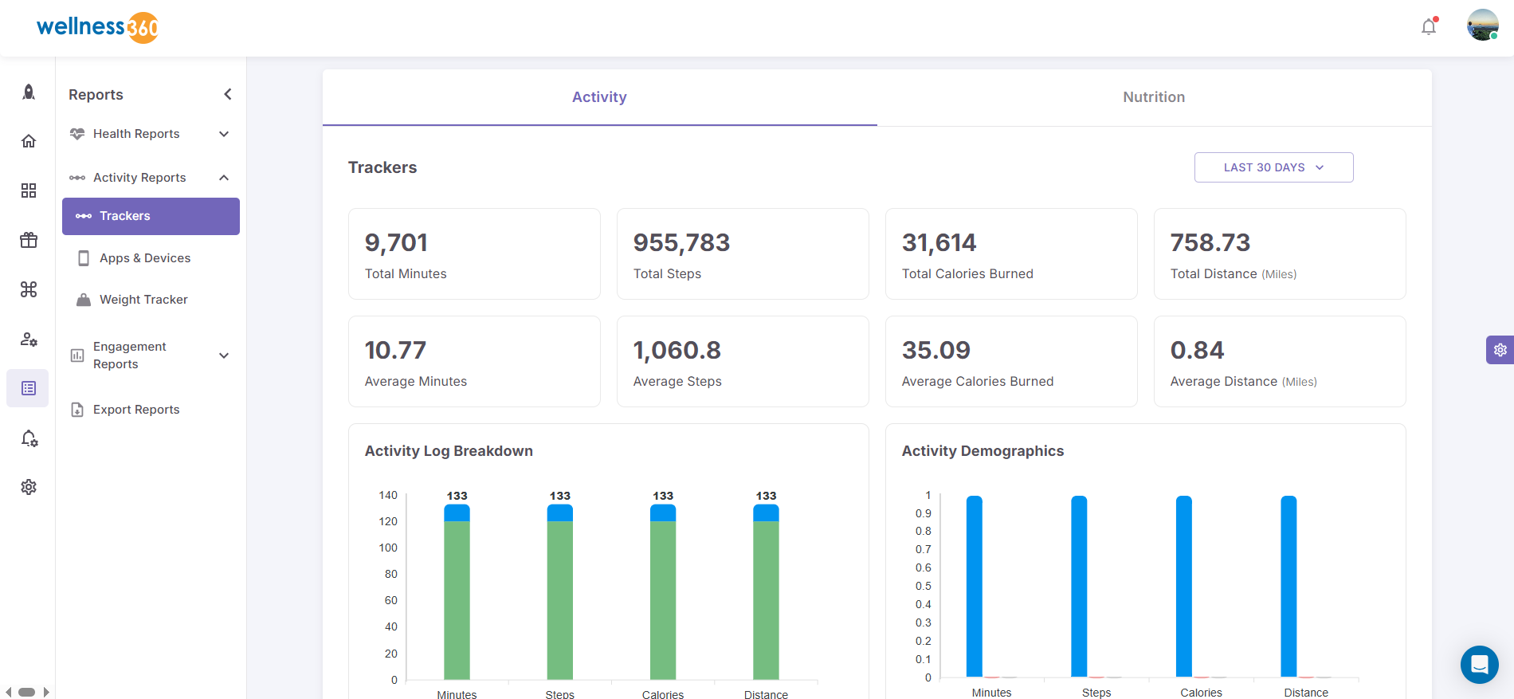Expand the Health Reports section
The image size is (1514, 699).
tap(224, 134)
